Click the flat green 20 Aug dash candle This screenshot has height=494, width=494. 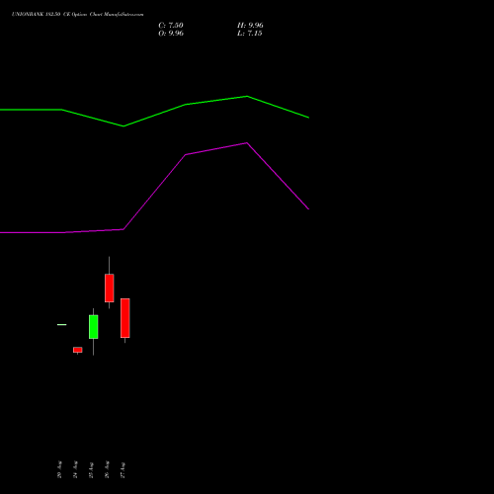click(x=61, y=325)
